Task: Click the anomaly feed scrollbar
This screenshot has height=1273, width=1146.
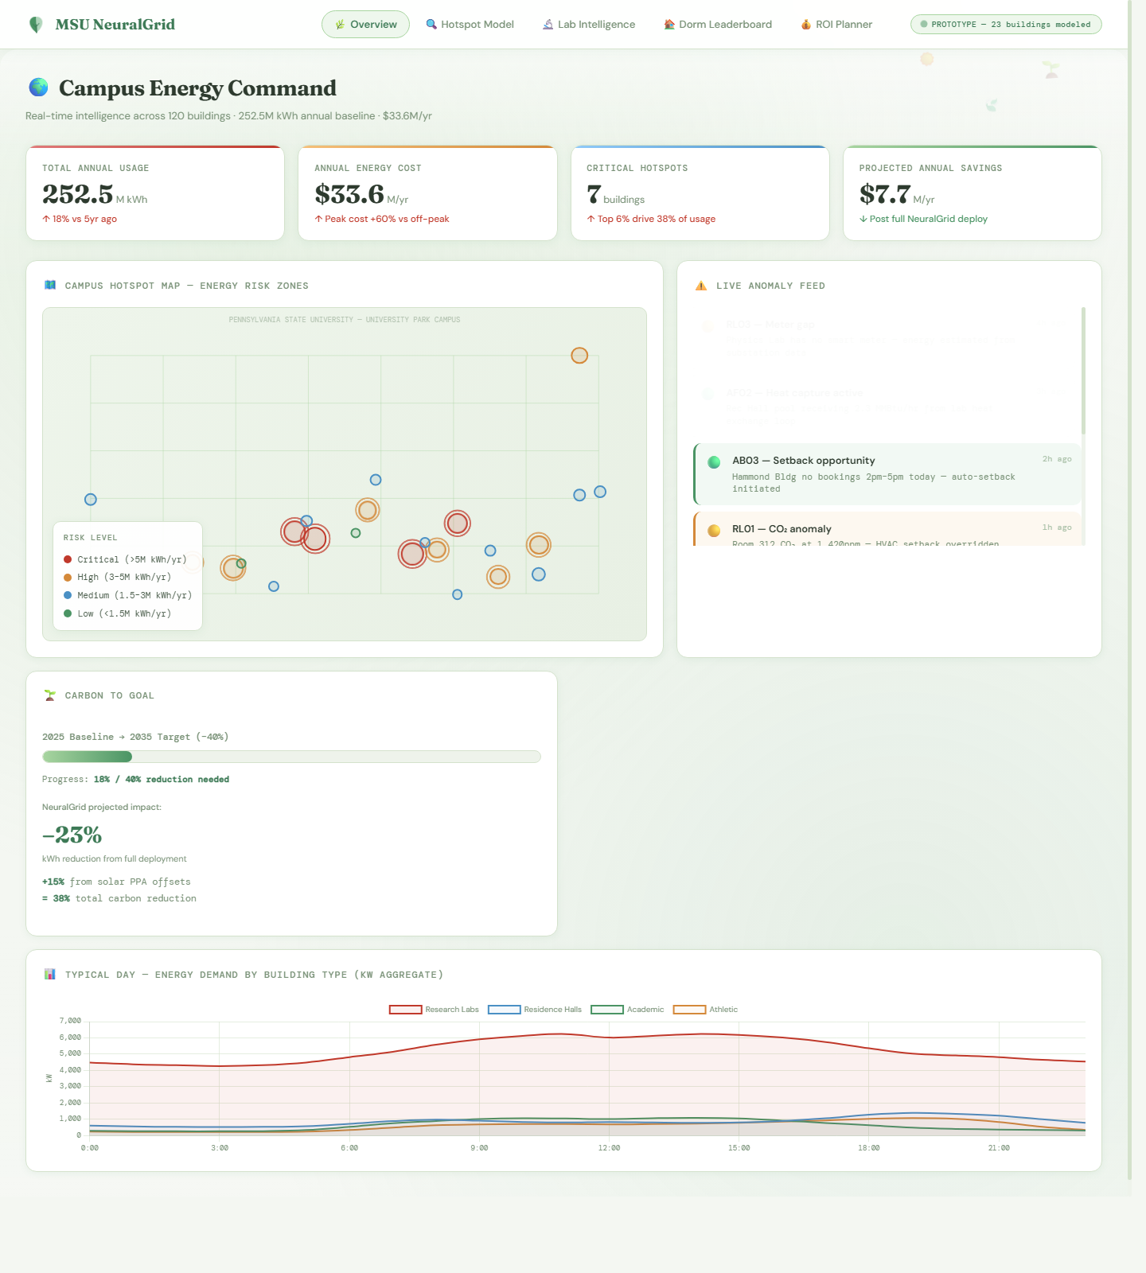Action: 1083,371
